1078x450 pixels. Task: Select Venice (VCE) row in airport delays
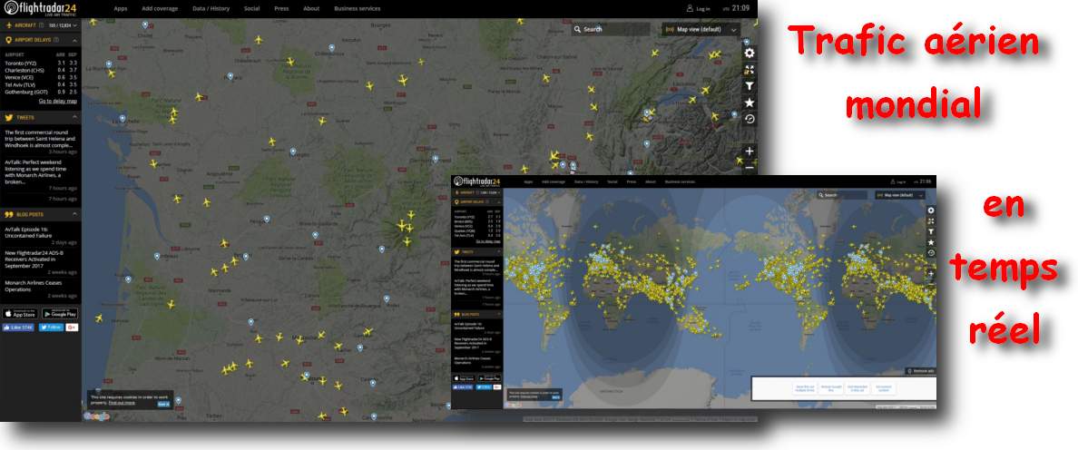pyautogui.click(x=41, y=77)
